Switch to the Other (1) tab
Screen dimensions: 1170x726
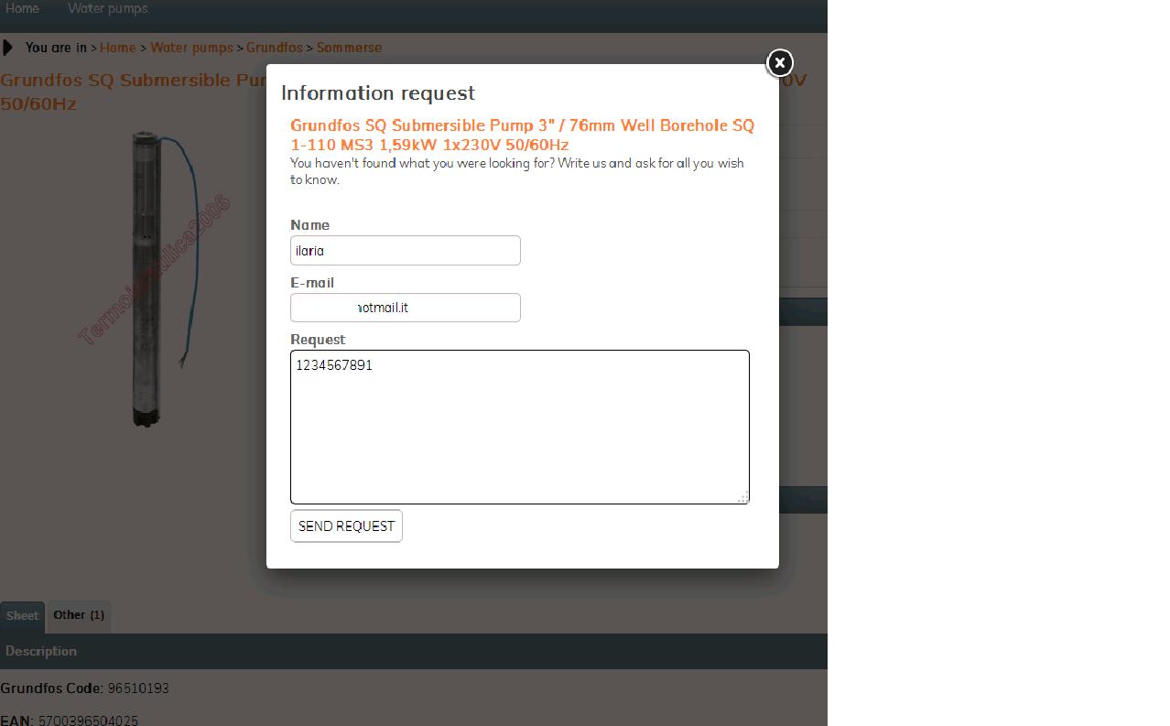[79, 615]
